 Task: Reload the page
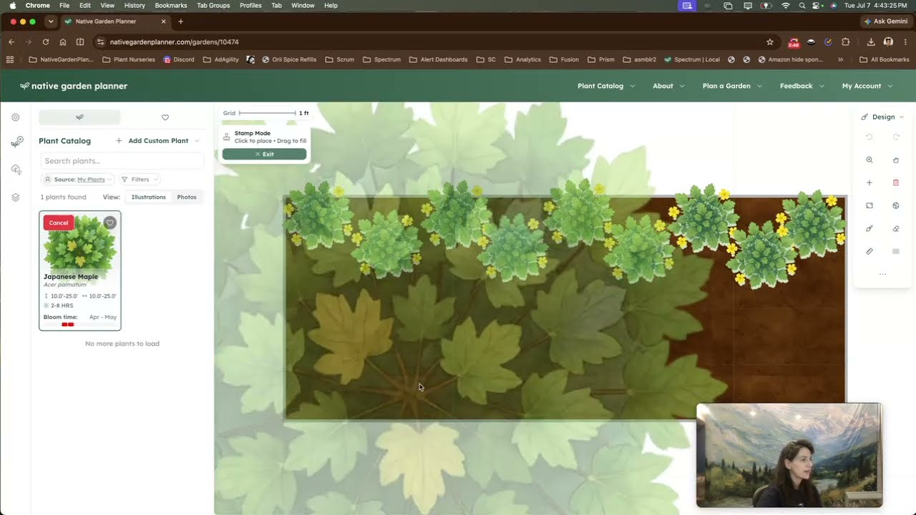point(46,42)
